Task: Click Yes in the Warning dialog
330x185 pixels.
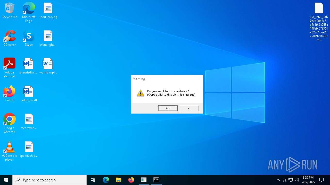Action: coord(168,108)
